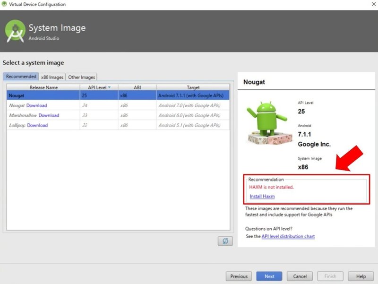Screen dimensions: 378x284
Task: Click the 'Select a system image' heading
Action: pos(33,63)
